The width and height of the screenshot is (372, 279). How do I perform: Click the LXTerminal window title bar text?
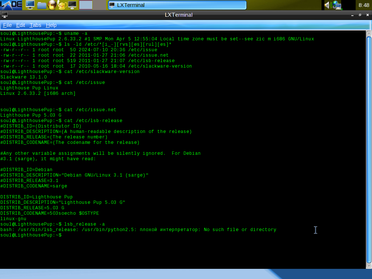click(x=179, y=15)
